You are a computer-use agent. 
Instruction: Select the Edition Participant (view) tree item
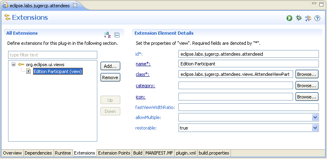pos(58,71)
